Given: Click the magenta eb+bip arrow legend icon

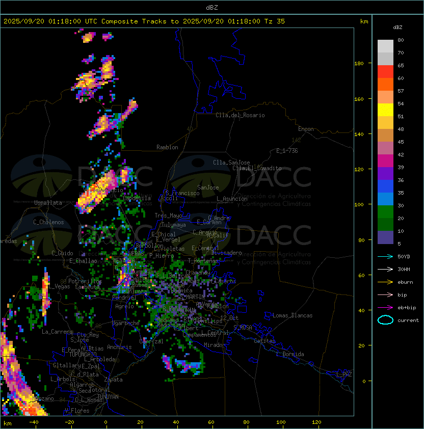Looking at the screenshot, I should (385, 308).
